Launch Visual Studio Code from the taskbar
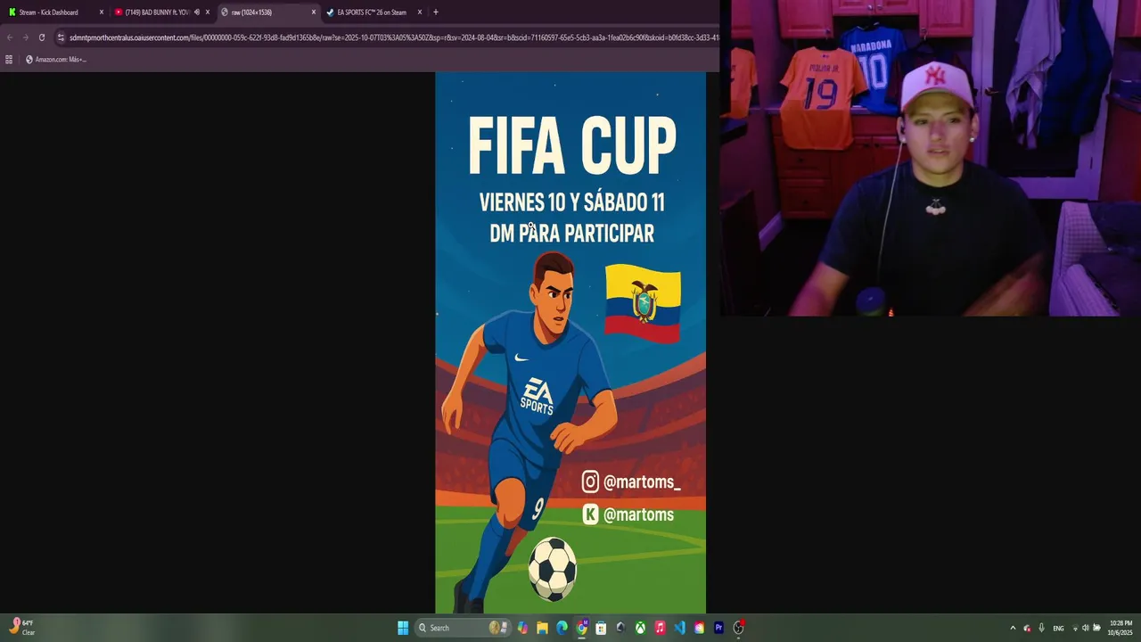This screenshot has width=1141, height=642. coord(679,628)
